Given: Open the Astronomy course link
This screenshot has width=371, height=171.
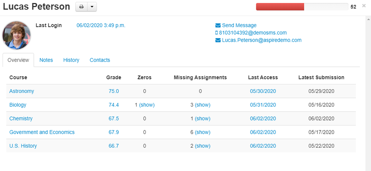Looking at the screenshot, I should [x=22, y=91].
